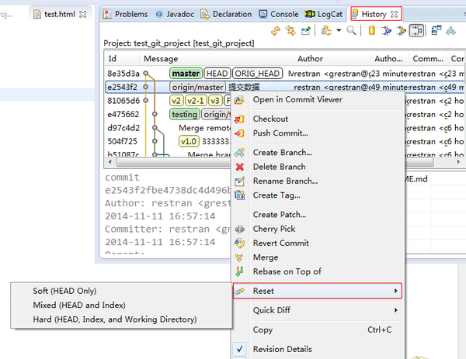
Task: Expand the Reset submenu arrow
Action: click(395, 291)
